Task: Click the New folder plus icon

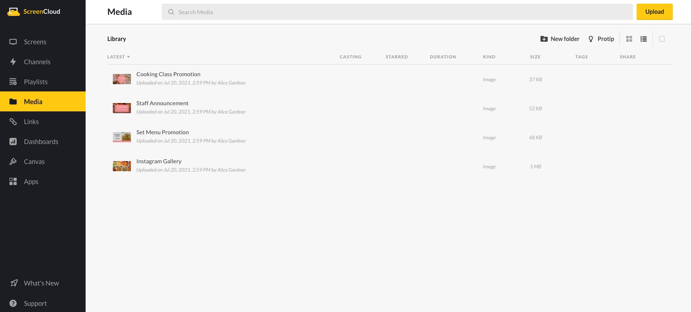Action: [x=544, y=39]
